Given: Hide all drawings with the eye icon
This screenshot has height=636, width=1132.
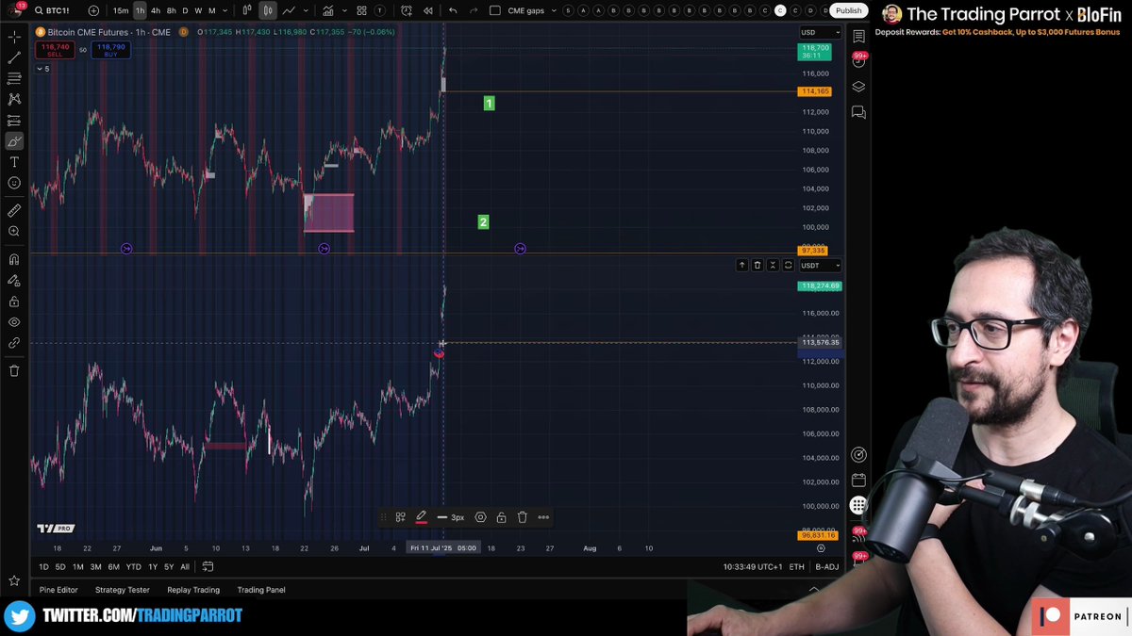Looking at the screenshot, I should (14, 322).
